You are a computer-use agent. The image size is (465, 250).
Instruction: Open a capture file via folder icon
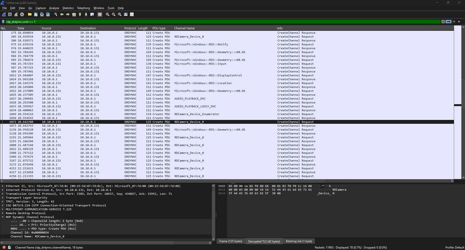tap(30, 14)
